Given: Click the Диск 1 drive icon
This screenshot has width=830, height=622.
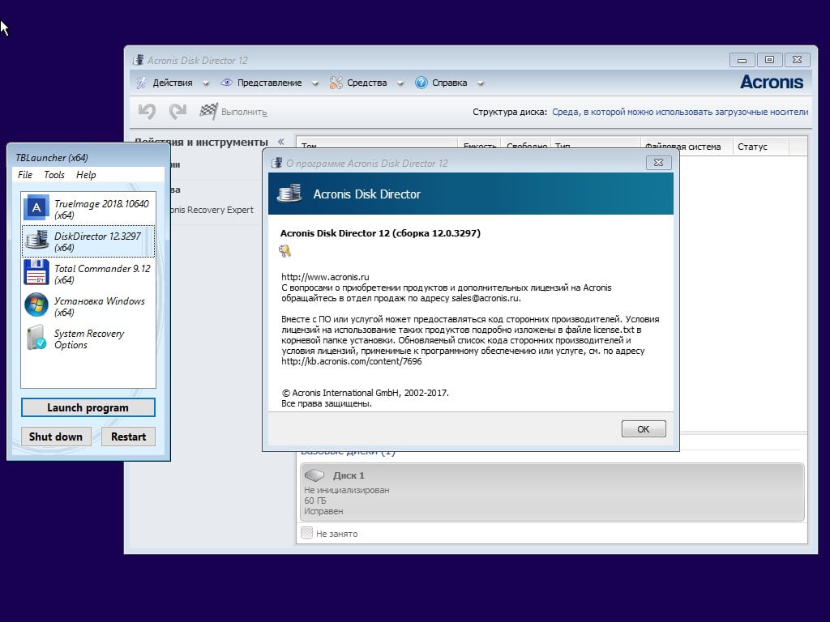Looking at the screenshot, I should (314, 475).
